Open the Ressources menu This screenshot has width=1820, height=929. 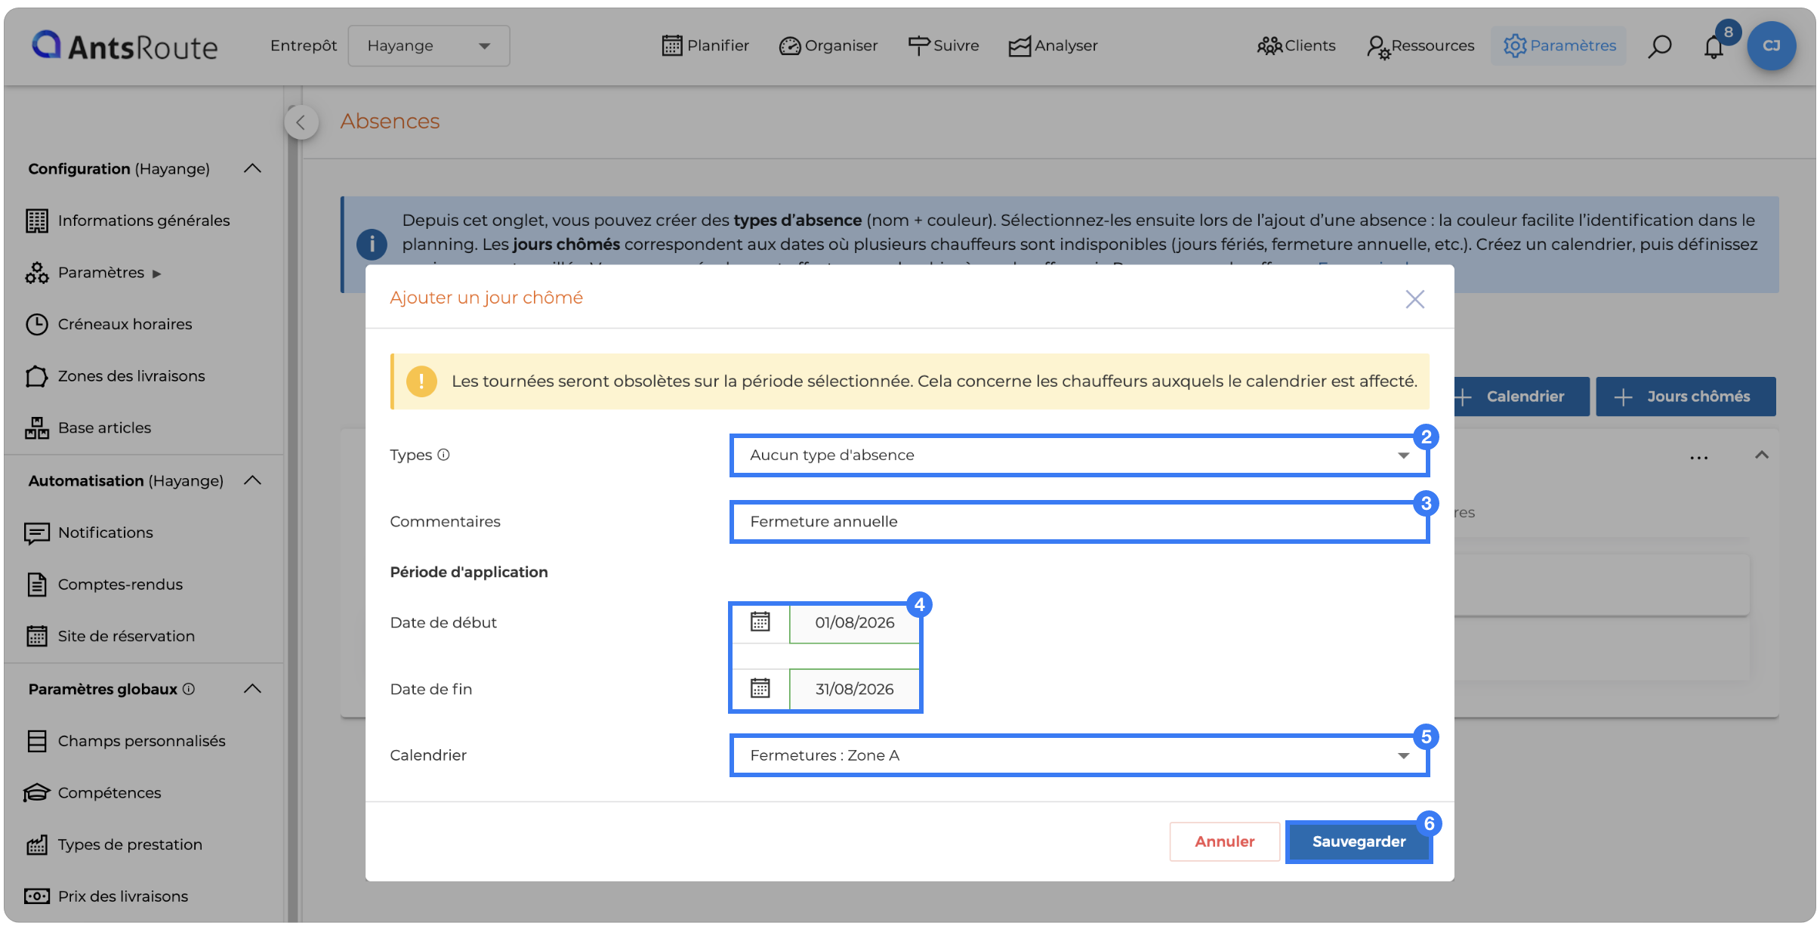point(1421,46)
